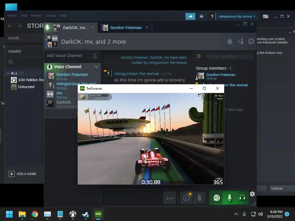
Task: Click invite friend to group chat icon
Action: coord(241,41)
